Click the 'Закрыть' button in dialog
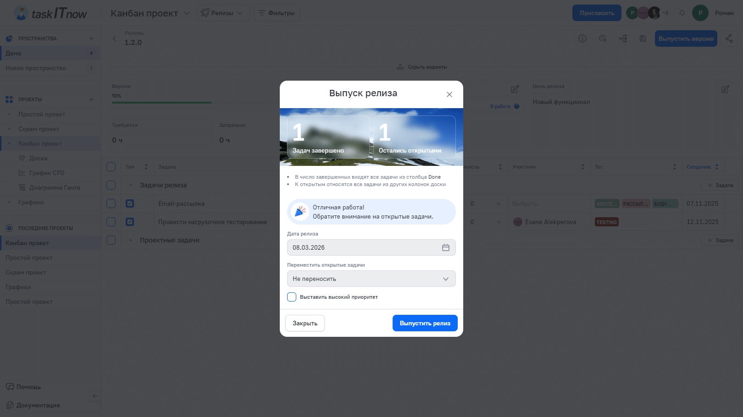743x417 pixels. [305, 323]
